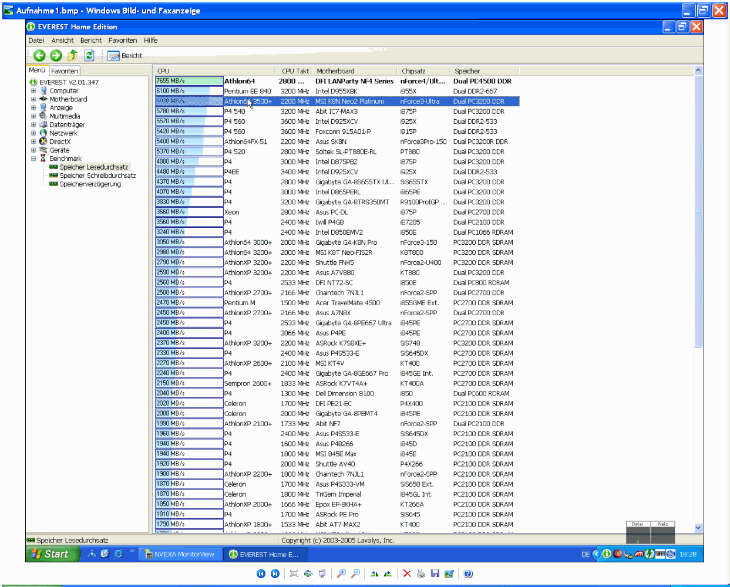This screenshot has height=587, width=730.
Task: Click the 5780 MB/s result bar
Action: tap(189, 111)
